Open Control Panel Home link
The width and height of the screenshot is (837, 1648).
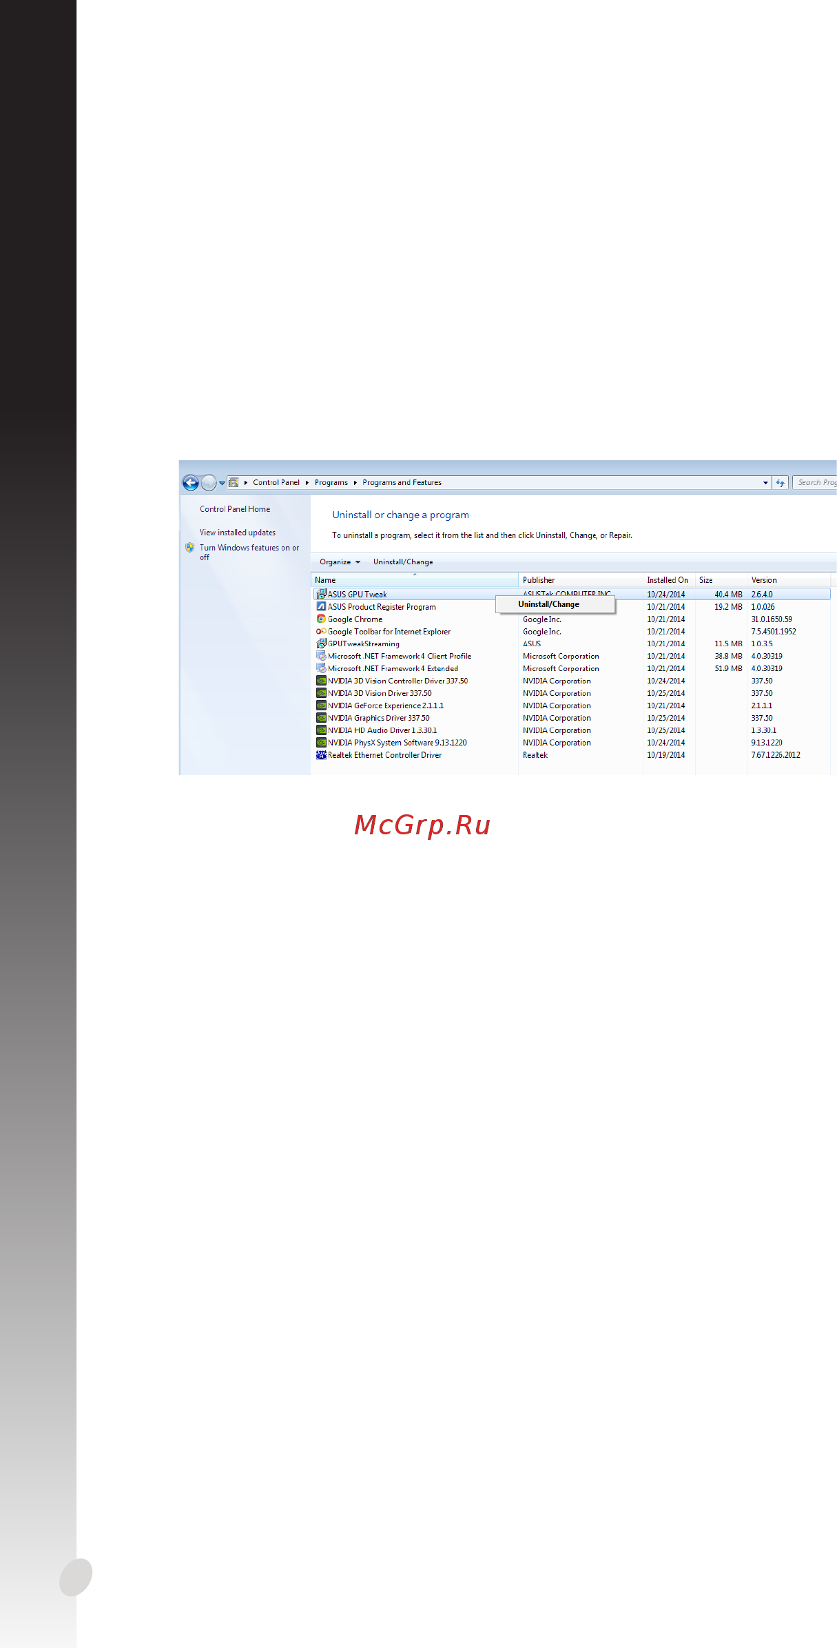tap(235, 509)
